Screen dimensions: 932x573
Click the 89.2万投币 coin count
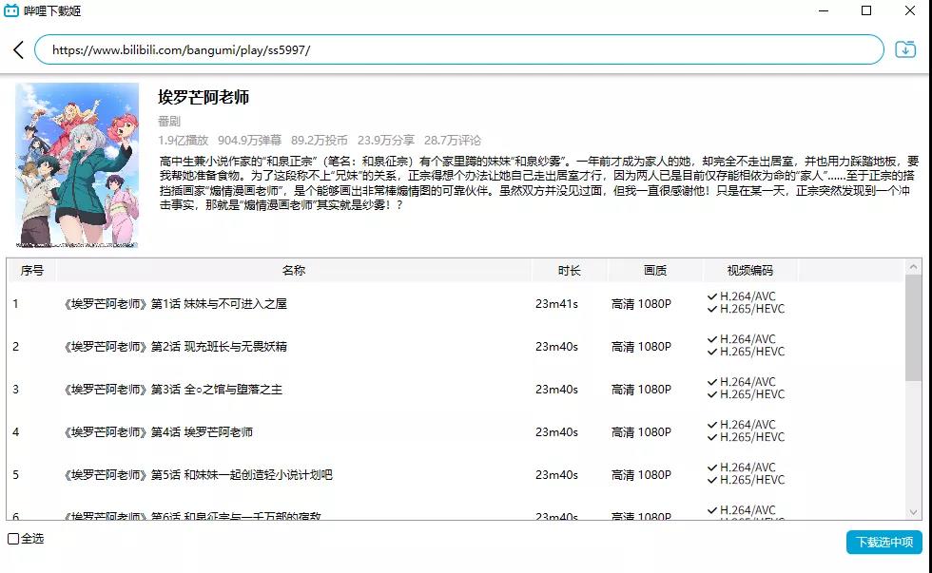coord(320,140)
